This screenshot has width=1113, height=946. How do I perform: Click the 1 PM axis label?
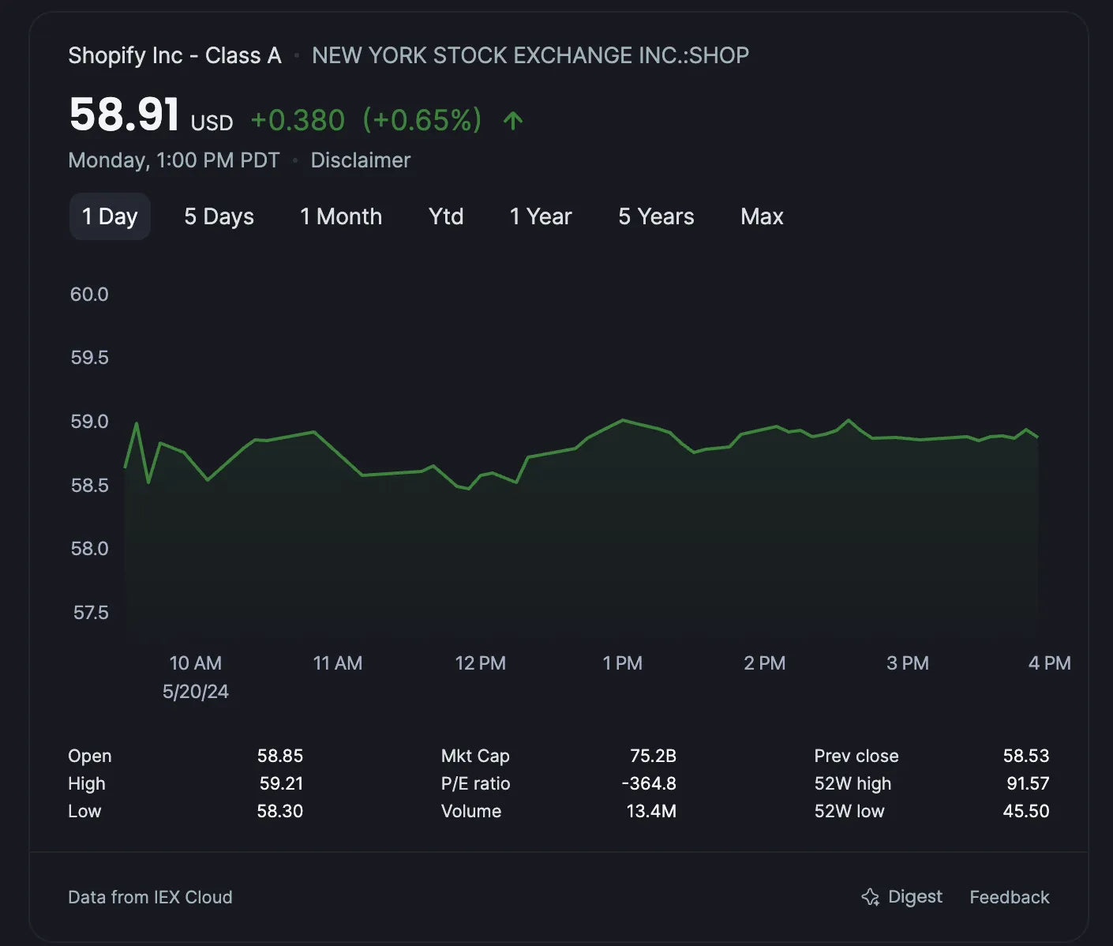[623, 663]
